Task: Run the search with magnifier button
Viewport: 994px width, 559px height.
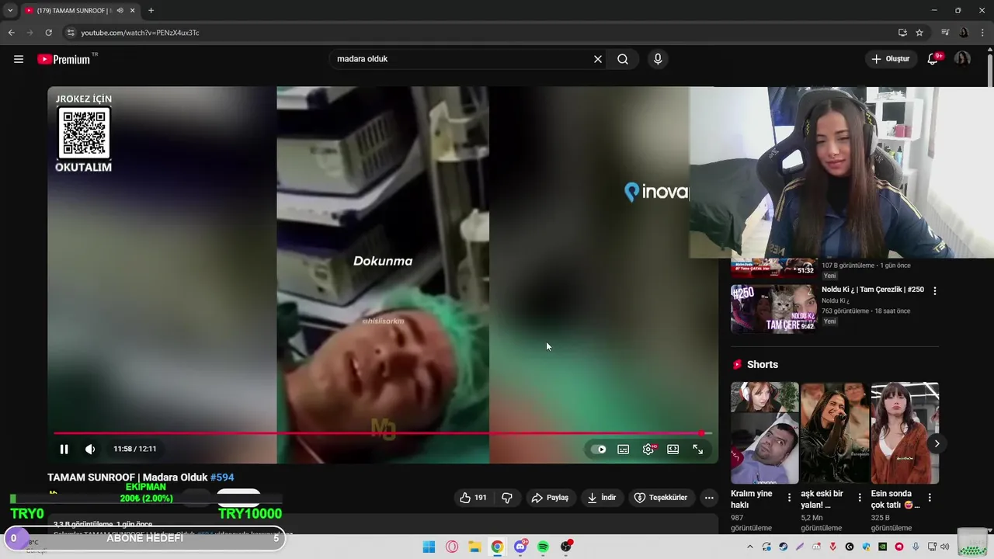Action: click(623, 59)
